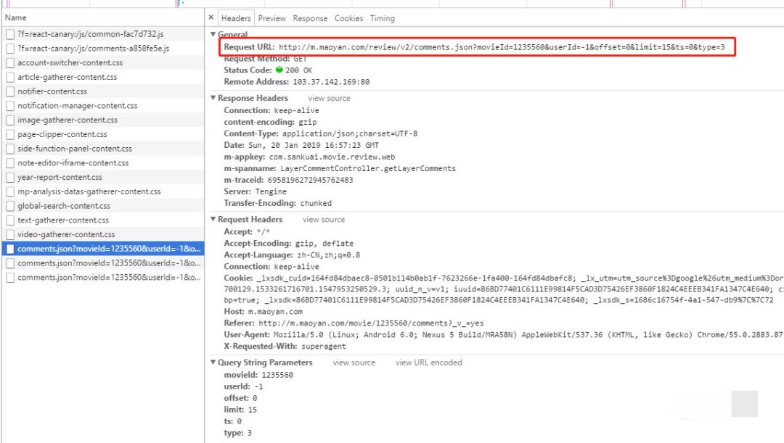The height and width of the screenshot is (443, 784).
Task: Select article-gatherer-content.css request
Action: (x=102, y=77)
